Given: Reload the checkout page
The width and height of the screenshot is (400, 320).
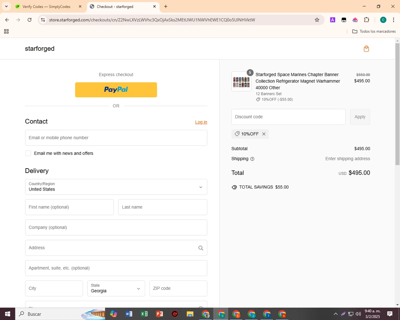Looking at the screenshot, I should (30, 20).
